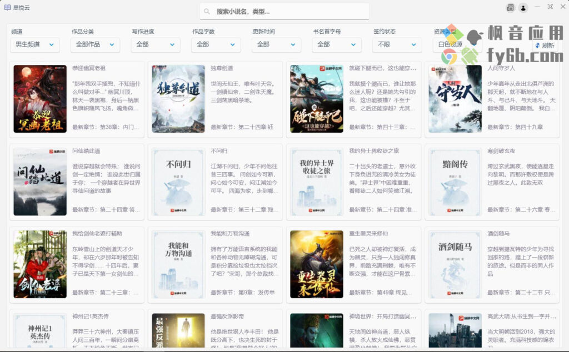Image resolution: width=569 pixels, height=352 pixels.
Task: Focus the novel search input field
Action: (x=284, y=12)
